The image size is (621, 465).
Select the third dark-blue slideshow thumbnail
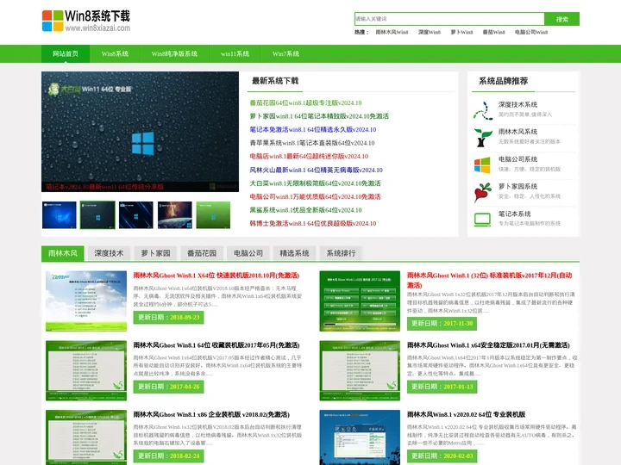136,215
